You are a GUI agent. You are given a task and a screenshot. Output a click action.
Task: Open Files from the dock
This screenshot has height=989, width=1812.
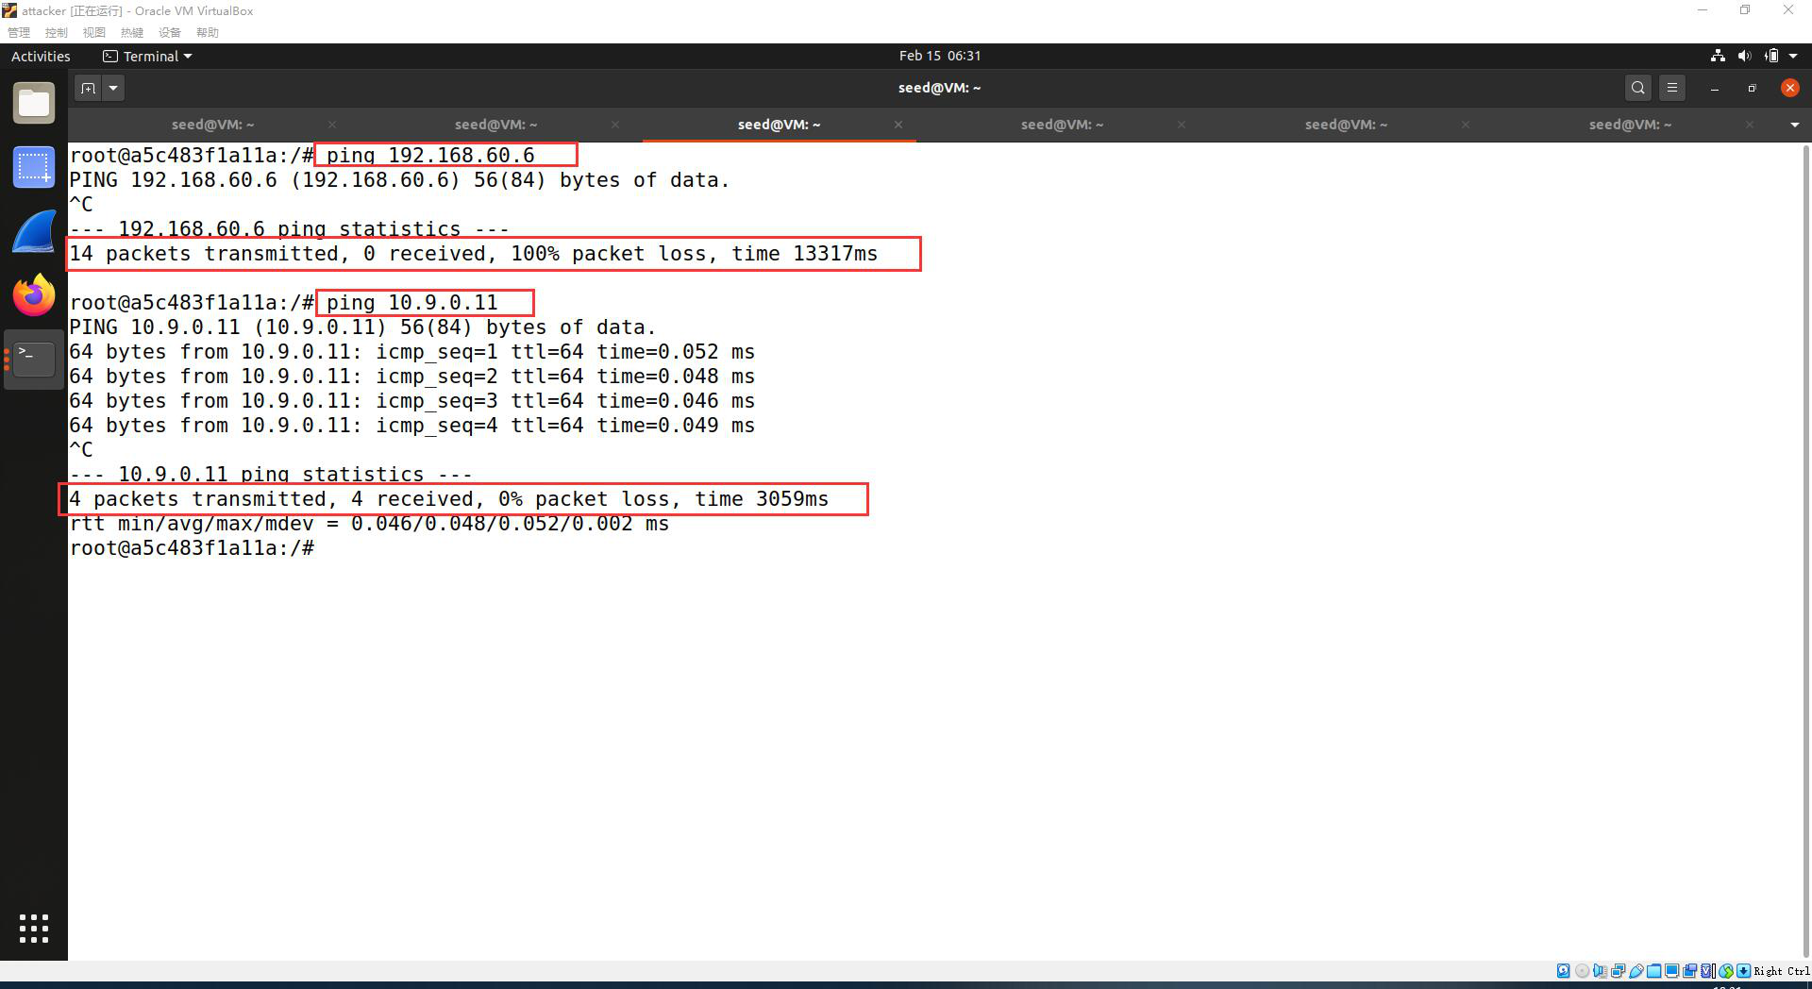34,102
